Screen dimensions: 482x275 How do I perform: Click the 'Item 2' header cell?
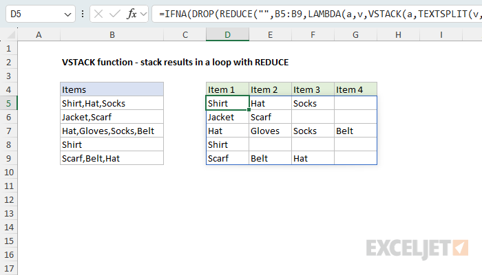click(270, 89)
